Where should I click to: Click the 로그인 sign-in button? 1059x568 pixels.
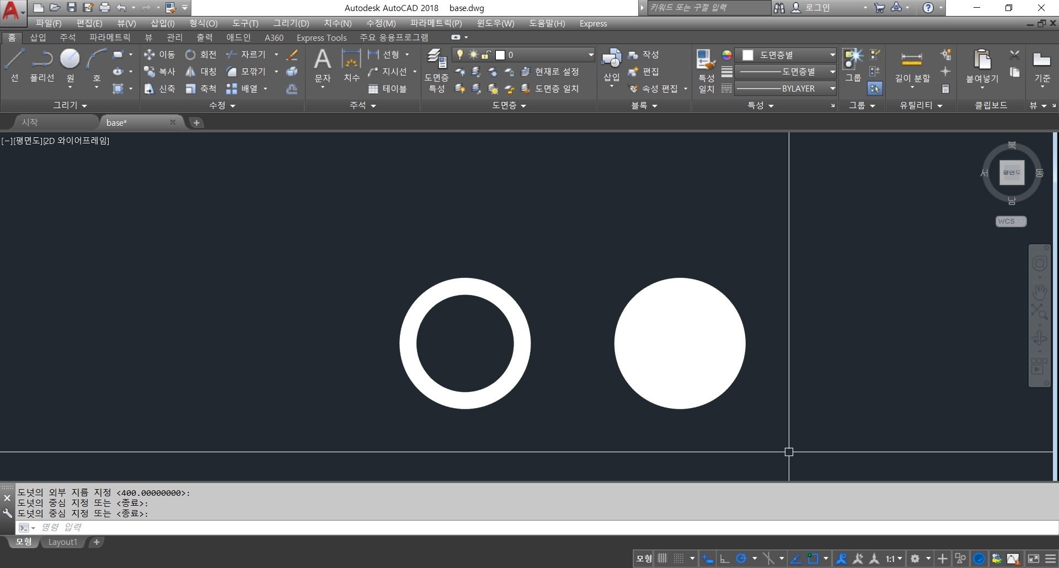(811, 8)
